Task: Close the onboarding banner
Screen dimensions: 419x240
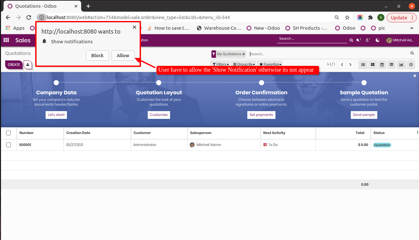Action: click(x=415, y=76)
